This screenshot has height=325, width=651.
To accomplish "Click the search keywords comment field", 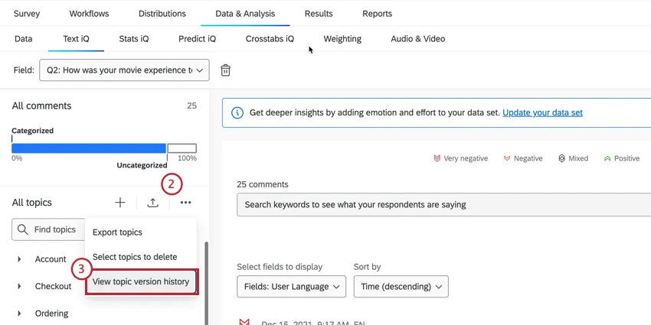I will [444, 205].
